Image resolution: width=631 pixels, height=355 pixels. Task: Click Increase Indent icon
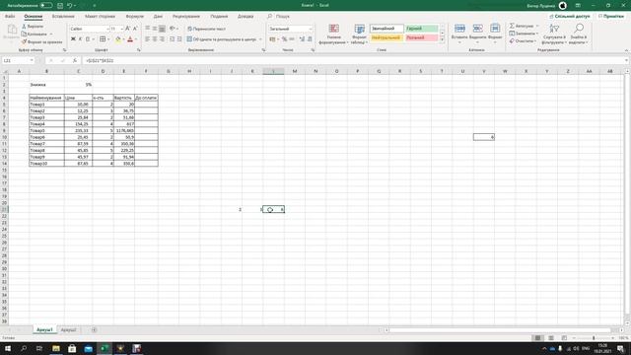(179, 39)
